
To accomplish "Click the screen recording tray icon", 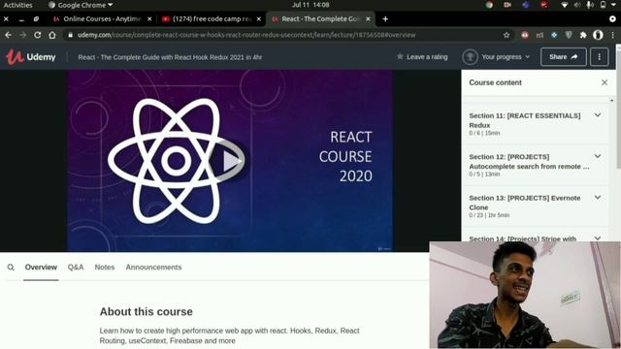I will tap(507, 5).
